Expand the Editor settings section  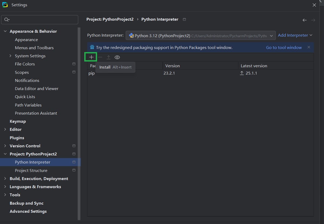[x=5, y=129]
